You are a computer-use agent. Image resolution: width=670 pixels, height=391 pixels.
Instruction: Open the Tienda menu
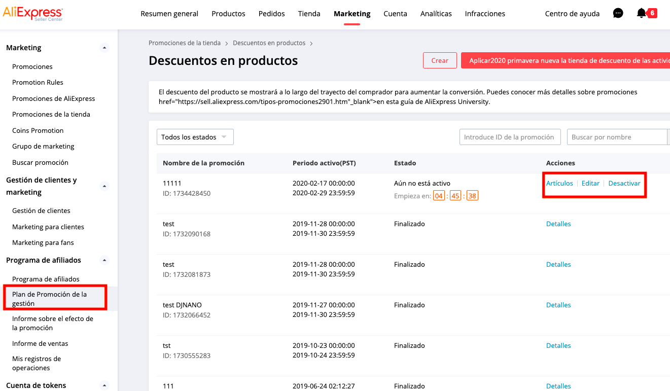pos(309,14)
